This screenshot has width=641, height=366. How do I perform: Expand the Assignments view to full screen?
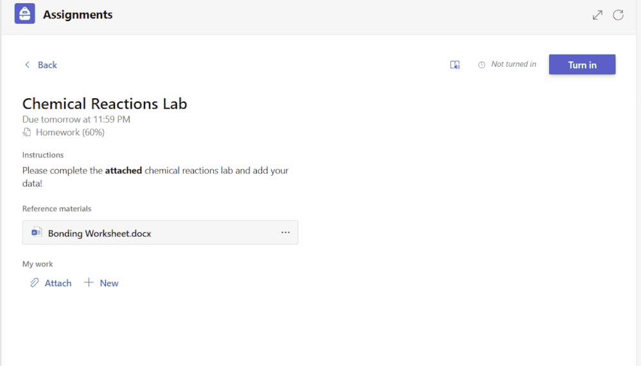(597, 15)
